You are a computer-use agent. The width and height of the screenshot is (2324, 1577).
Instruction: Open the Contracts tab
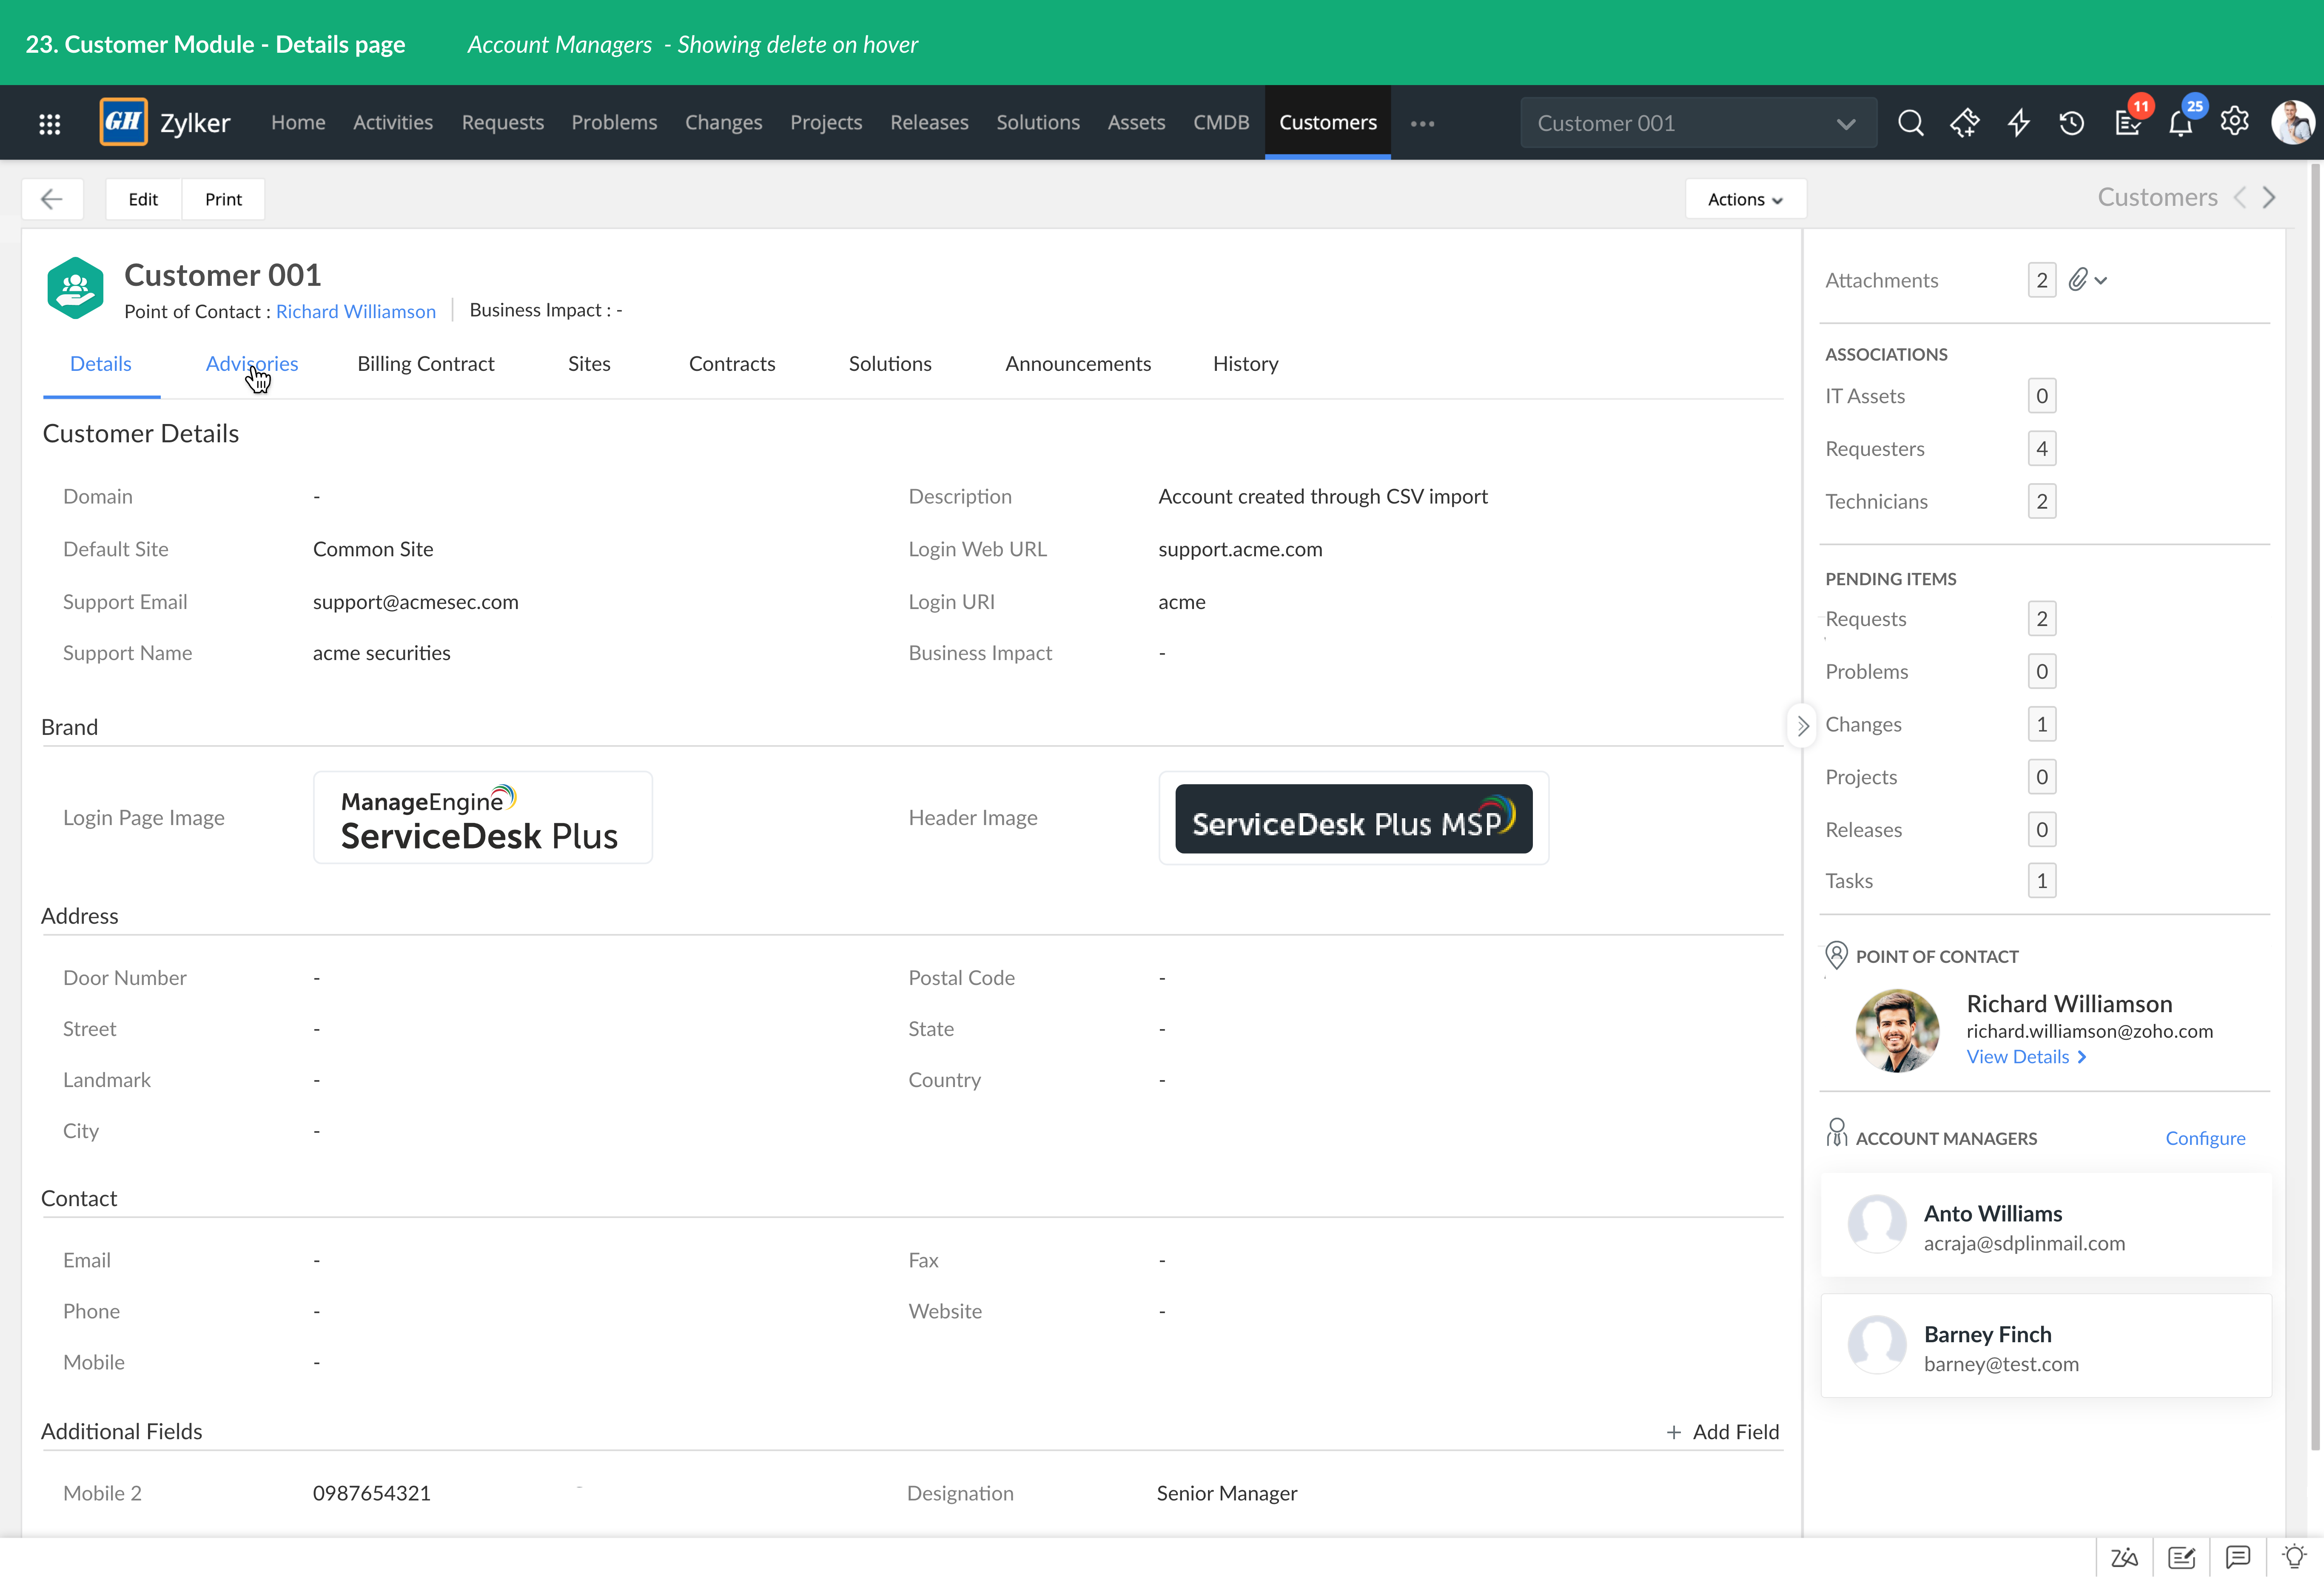(x=732, y=364)
